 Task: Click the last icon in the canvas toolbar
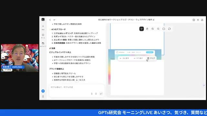(x=169, y=29)
